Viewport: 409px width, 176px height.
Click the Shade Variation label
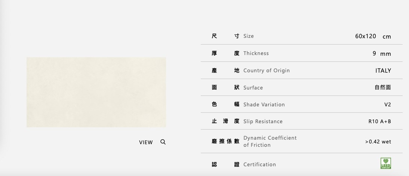pyautogui.click(x=264, y=104)
